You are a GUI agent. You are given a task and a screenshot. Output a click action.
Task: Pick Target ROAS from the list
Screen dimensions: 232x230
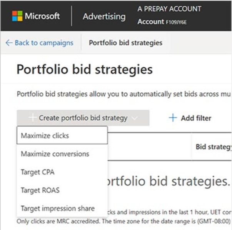(62, 190)
